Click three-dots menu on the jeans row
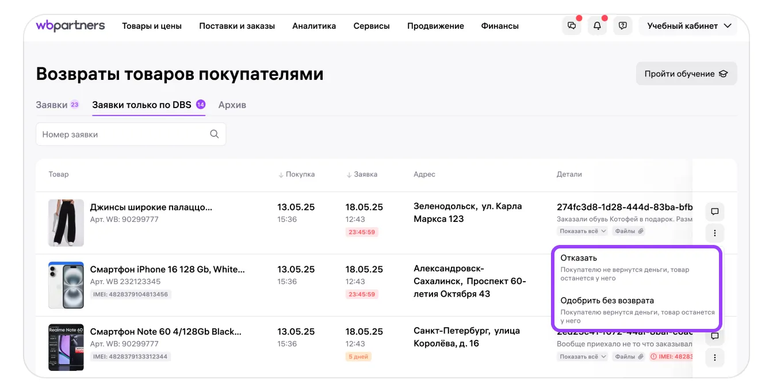The image size is (773, 391). [714, 233]
